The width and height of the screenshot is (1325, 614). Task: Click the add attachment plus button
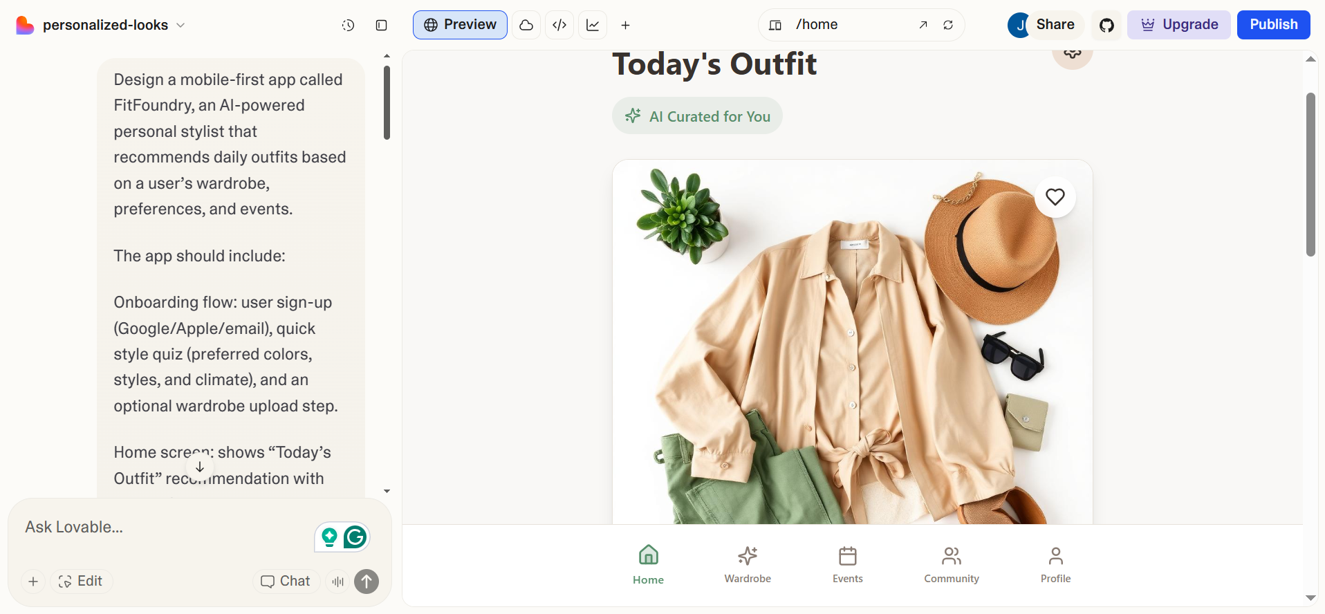pyautogui.click(x=33, y=582)
